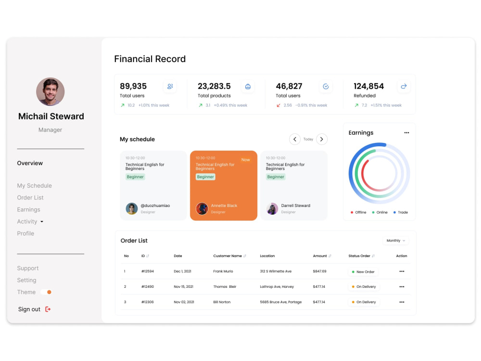Viewport: 481px width, 361px height.
Task: Click the Total users people icon
Action: [170, 87]
